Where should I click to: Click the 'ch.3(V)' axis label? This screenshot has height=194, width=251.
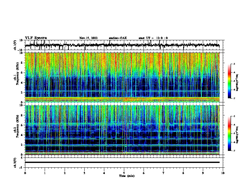[x=15, y=163]
